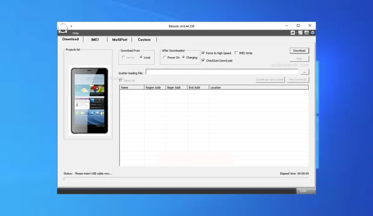Click the Location column header
The image size is (373, 216).
pos(259,87)
